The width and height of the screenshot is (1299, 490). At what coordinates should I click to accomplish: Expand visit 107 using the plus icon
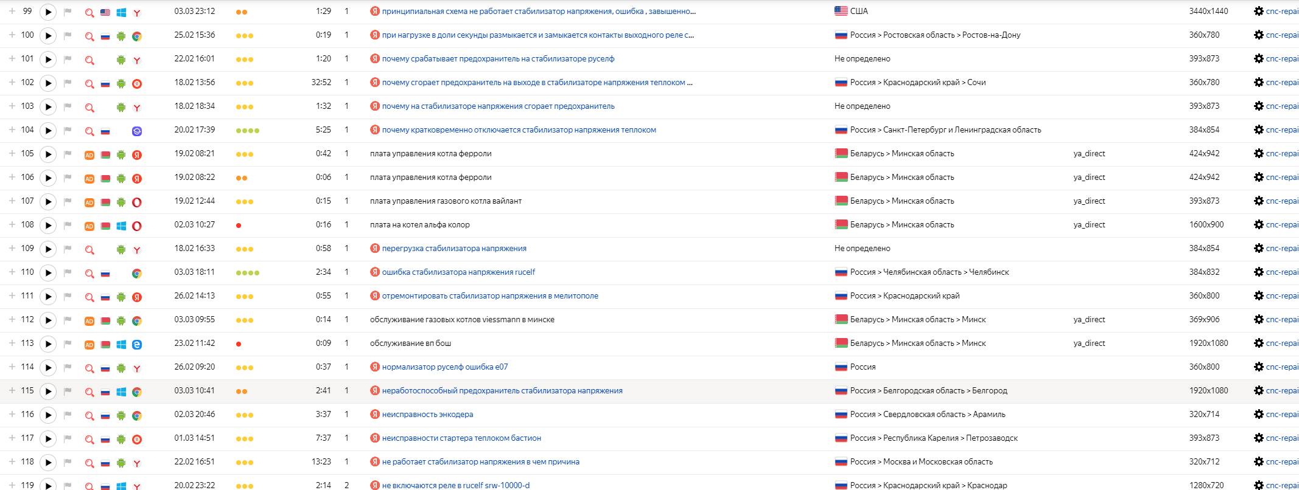pyautogui.click(x=12, y=201)
